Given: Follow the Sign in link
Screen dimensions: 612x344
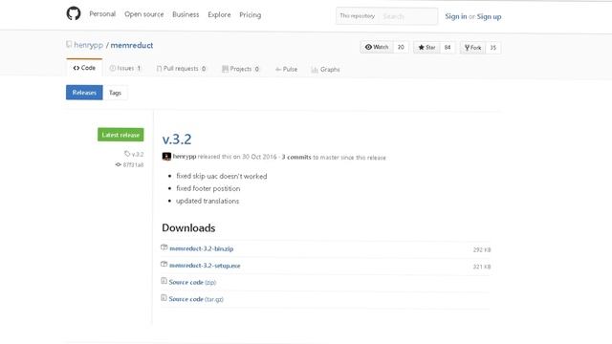Looking at the screenshot, I should pos(455,16).
